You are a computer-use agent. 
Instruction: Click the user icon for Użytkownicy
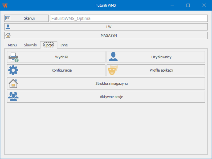point(113,57)
